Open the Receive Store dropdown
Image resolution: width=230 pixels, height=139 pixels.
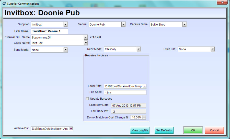coord(184,24)
